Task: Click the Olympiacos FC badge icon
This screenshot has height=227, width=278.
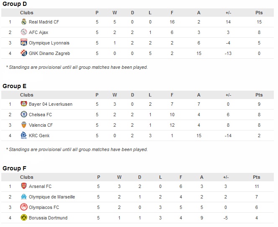Action: click(24, 207)
